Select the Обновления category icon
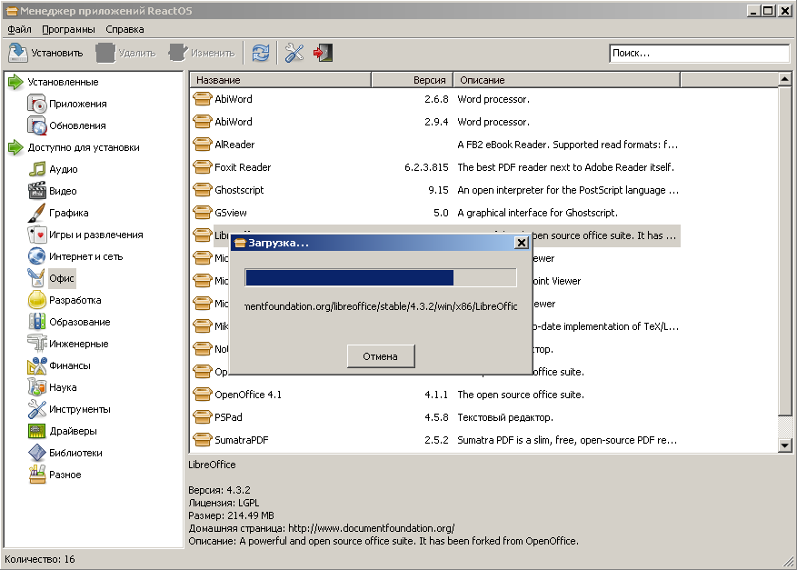797x570 pixels. [x=36, y=125]
